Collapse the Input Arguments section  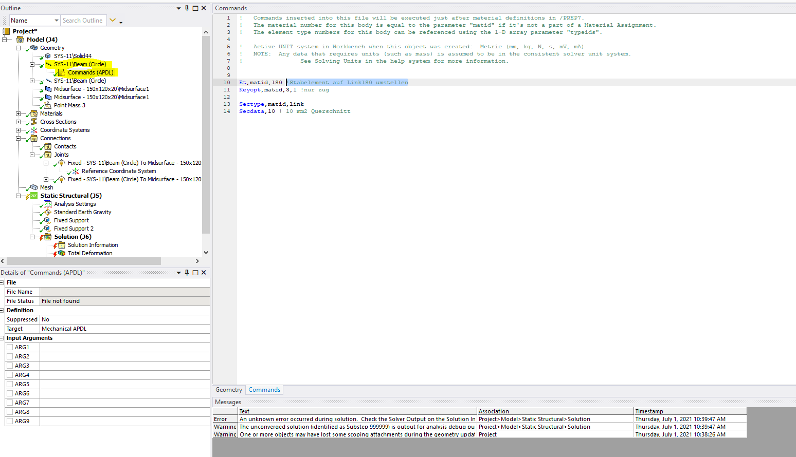click(2, 338)
